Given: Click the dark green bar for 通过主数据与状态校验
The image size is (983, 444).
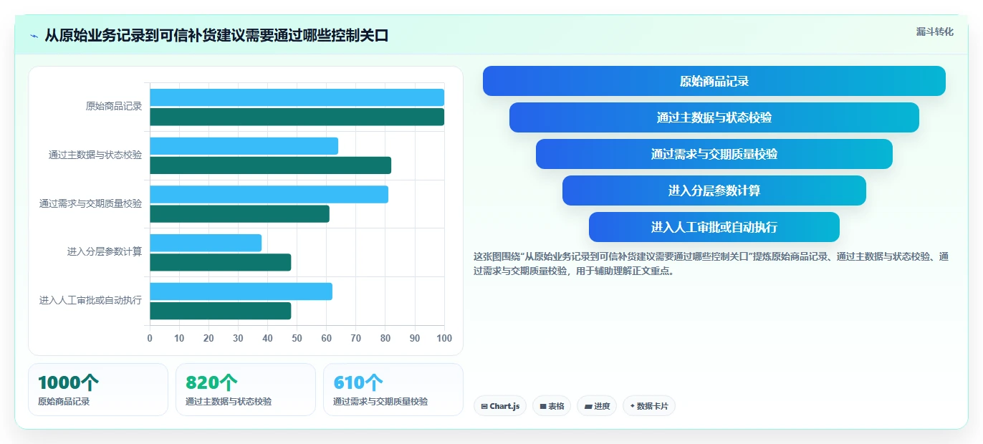Looking at the screenshot, I should point(270,165).
